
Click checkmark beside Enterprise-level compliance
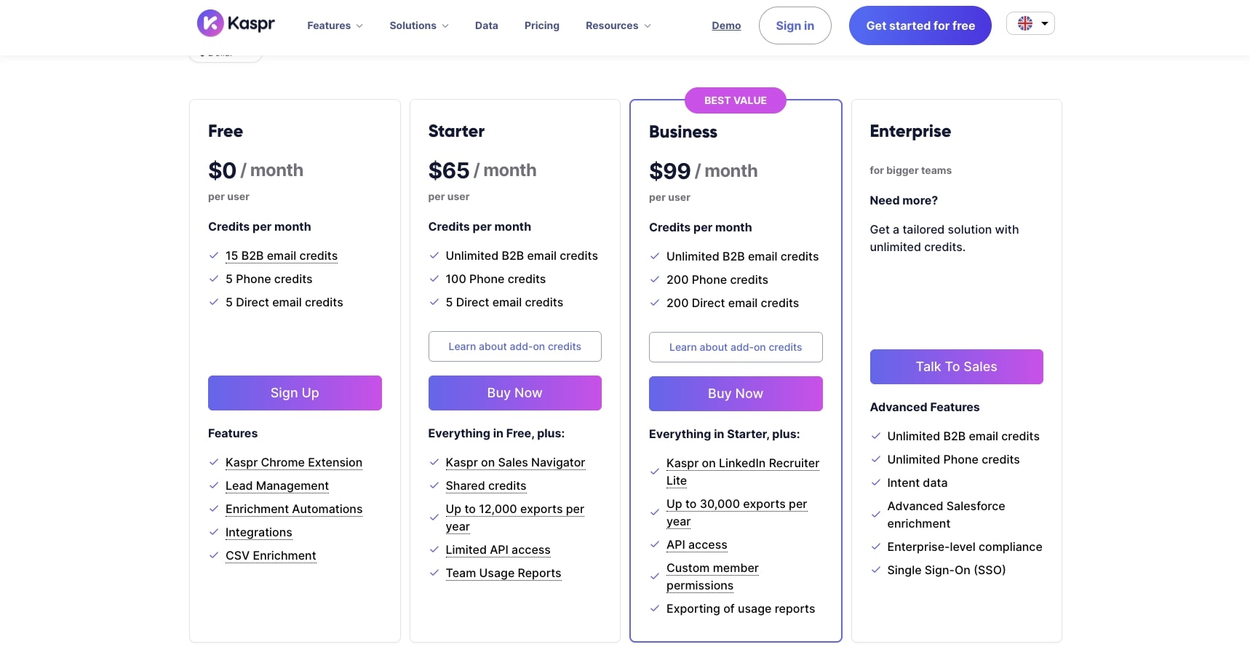876,547
